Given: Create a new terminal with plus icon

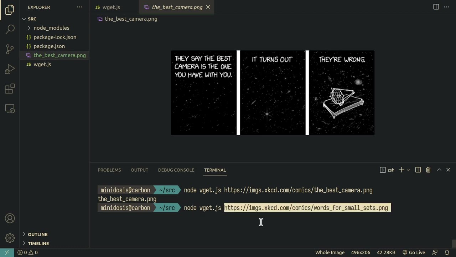Looking at the screenshot, I should tap(401, 170).
